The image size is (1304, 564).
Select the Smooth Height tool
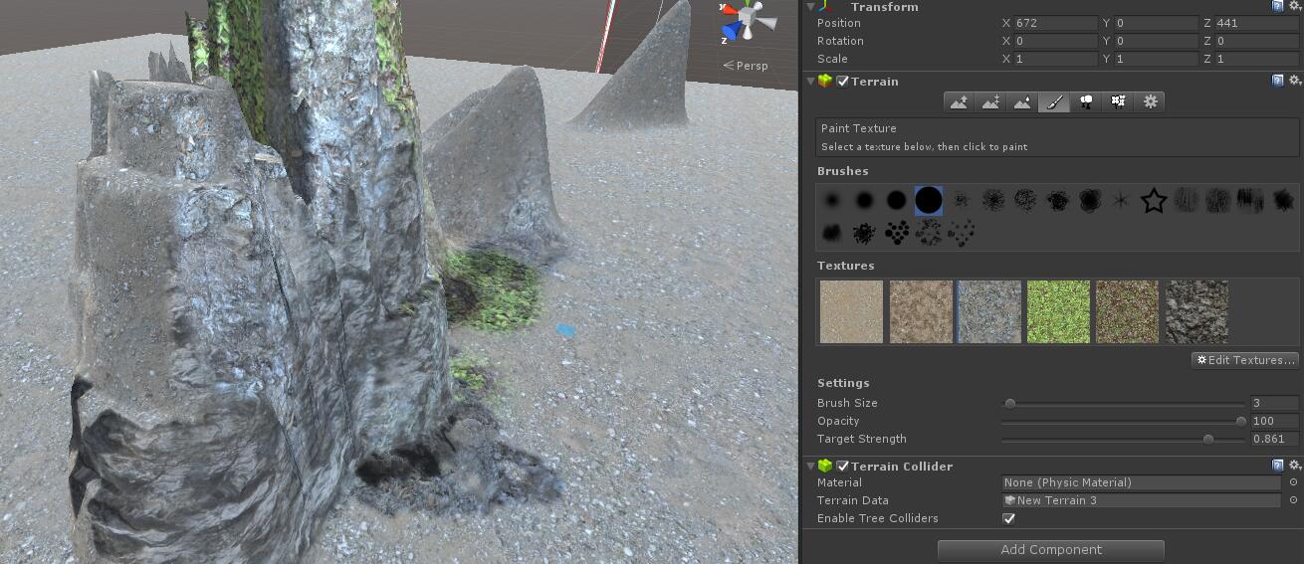coord(1022,101)
